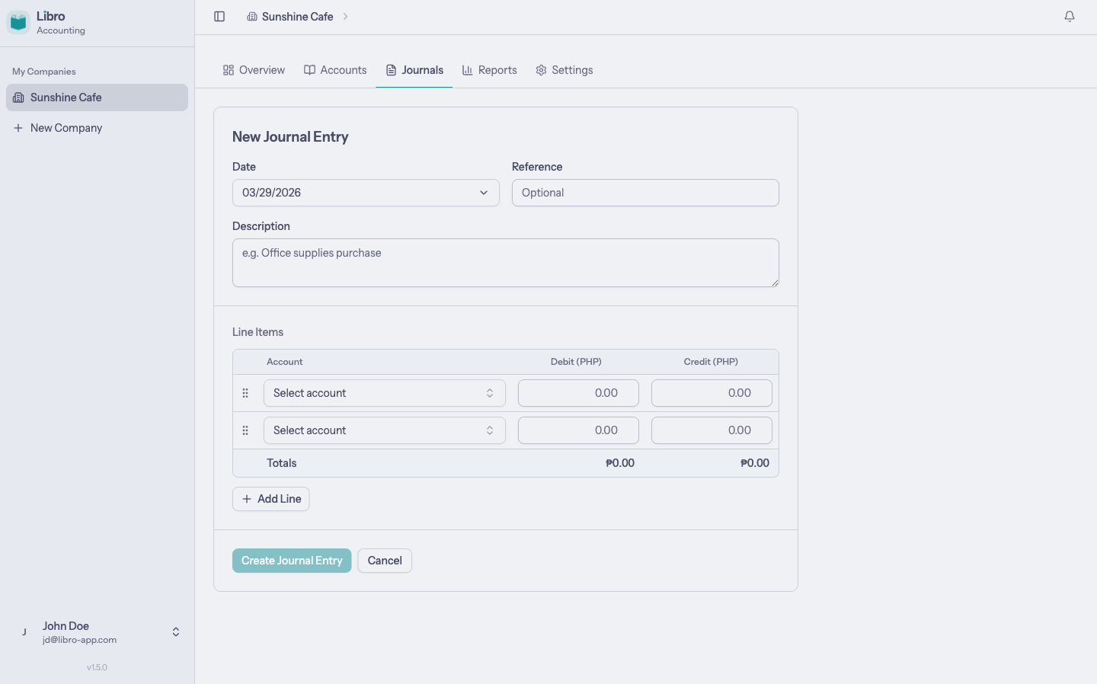Screen dimensions: 1097x684
Task: Click the Overview grid icon
Action: [x=229, y=69]
